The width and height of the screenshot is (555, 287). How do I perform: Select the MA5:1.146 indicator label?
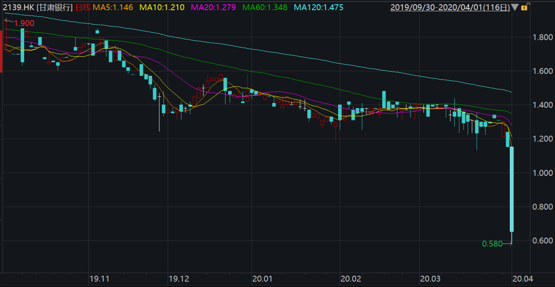click(x=113, y=7)
